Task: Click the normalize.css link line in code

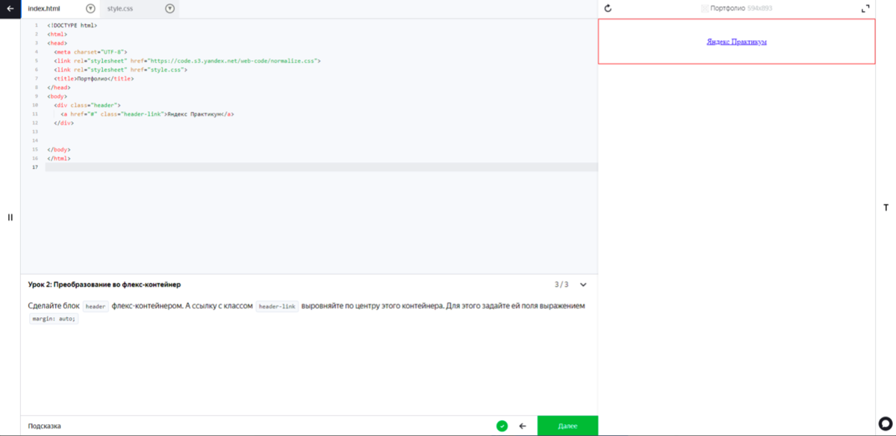Action: tap(187, 60)
